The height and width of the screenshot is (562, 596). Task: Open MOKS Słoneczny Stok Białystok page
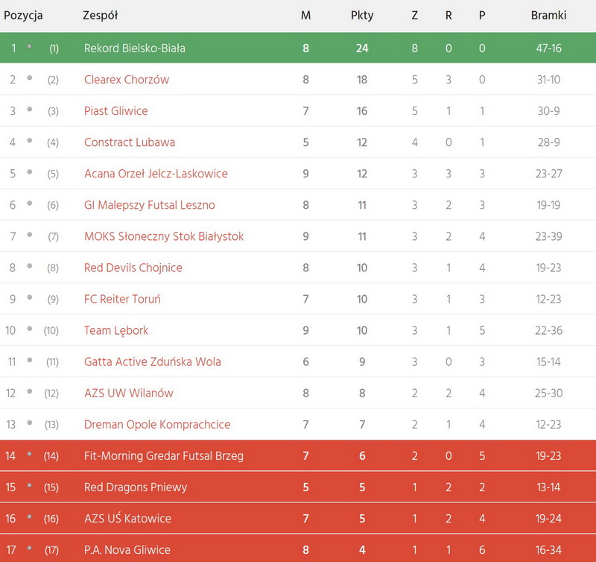point(164,236)
